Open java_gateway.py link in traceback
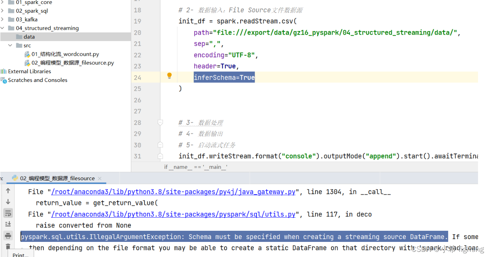Viewport: 490px width, 257px height. tap(173, 192)
